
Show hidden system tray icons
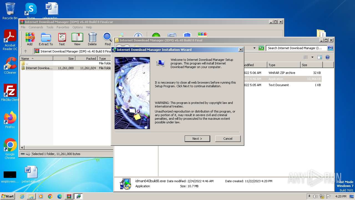[309, 196]
